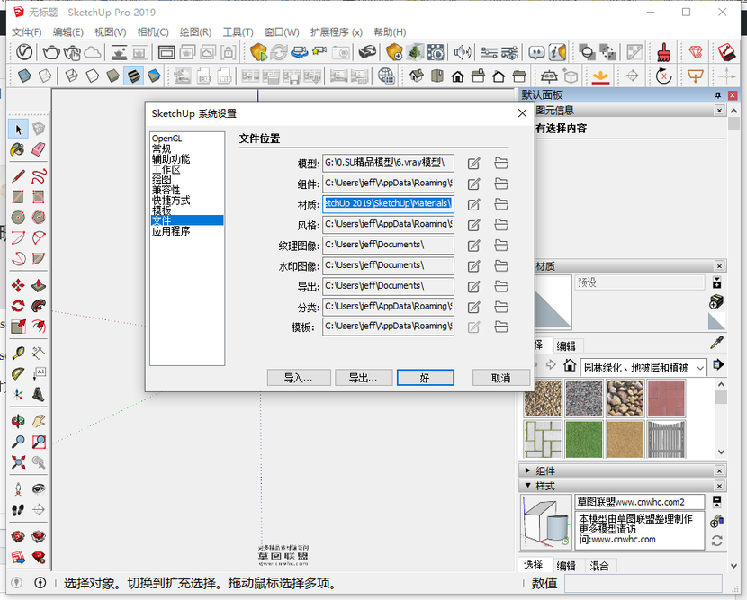This screenshot has width=747, height=600.
Task: Switch to Iso house view
Action: pyautogui.click(x=417, y=76)
